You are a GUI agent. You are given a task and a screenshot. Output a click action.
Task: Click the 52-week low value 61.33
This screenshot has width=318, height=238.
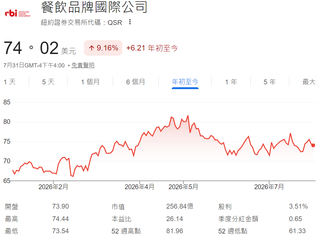(297, 231)
